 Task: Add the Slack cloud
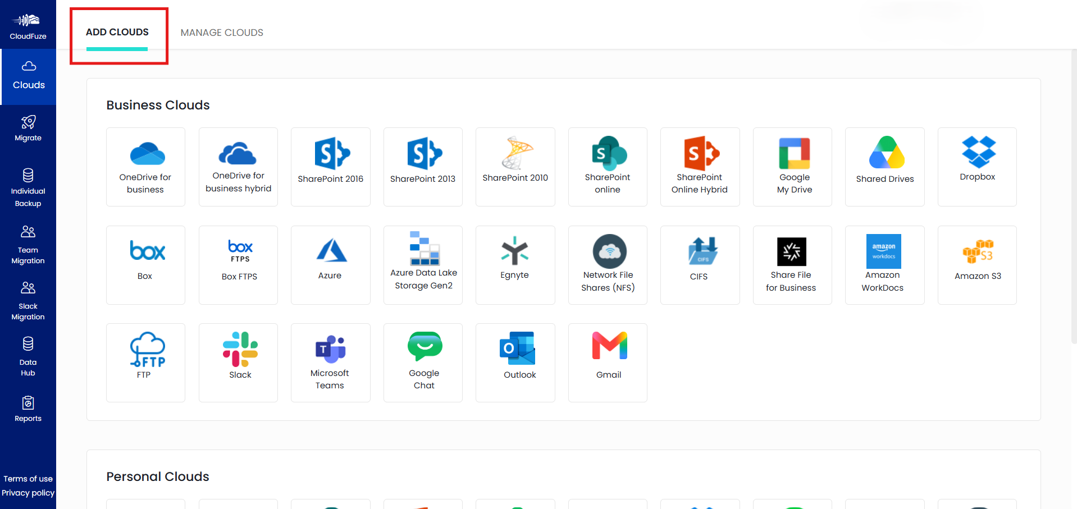[x=238, y=363]
